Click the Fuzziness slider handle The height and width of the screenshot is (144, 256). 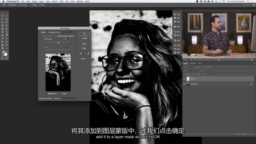[x=58, y=43]
